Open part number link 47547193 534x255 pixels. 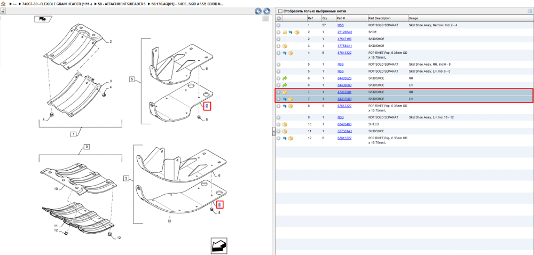(x=344, y=39)
